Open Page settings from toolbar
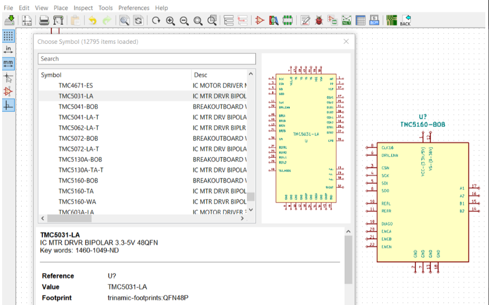 point(27,21)
